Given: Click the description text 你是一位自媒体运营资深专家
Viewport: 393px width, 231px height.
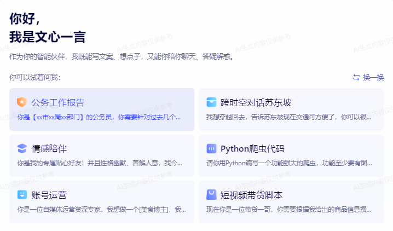Looking at the screenshot, I should (99, 209).
